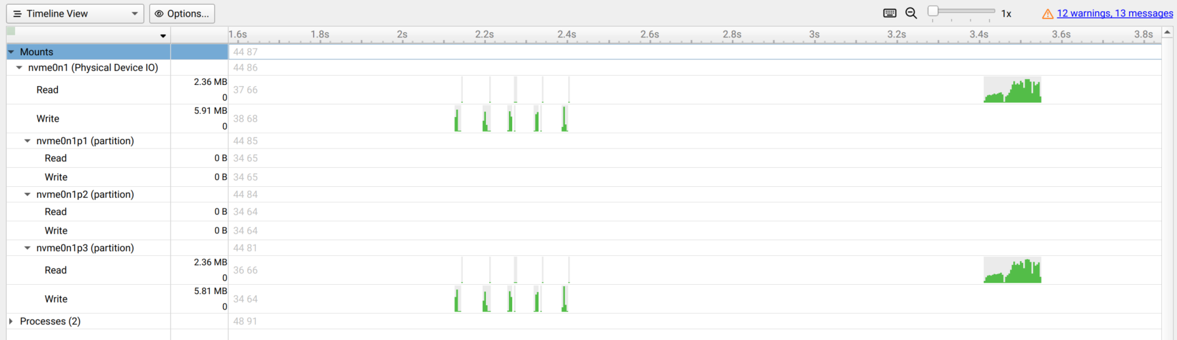Click the zoom out magnifier icon

click(x=911, y=13)
